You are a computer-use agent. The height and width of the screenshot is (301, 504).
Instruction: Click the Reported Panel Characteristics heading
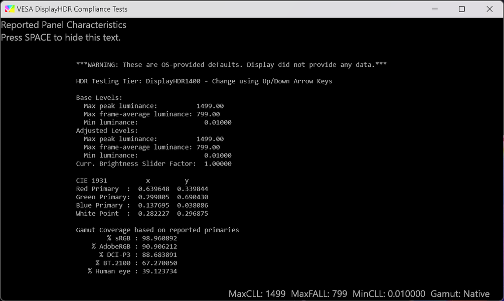point(64,25)
